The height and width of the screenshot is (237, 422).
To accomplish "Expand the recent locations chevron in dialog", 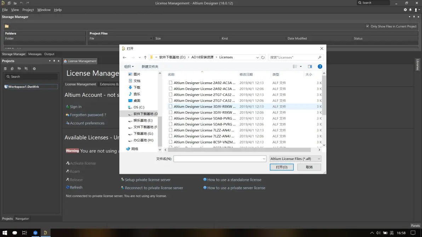I will (x=139, y=58).
